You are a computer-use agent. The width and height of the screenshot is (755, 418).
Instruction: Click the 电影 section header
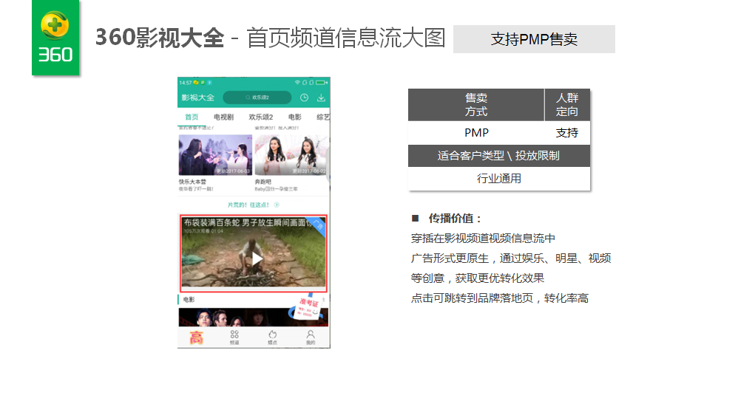[189, 299]
